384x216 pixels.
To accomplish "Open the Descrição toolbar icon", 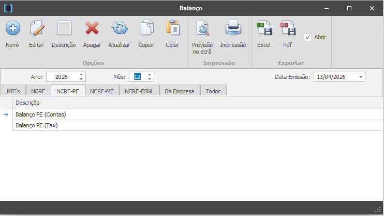I will tap(64, 28).
